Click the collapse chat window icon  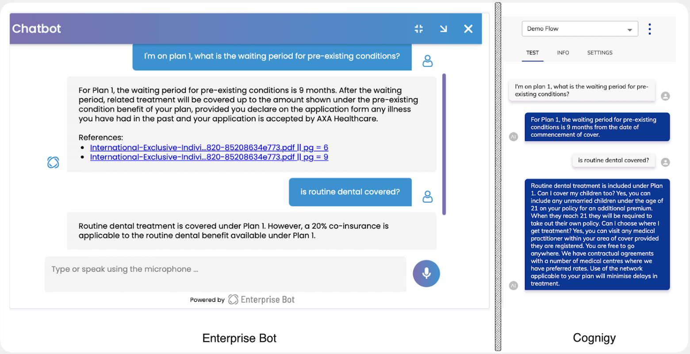pyautogui.click(x=419, y=28)
